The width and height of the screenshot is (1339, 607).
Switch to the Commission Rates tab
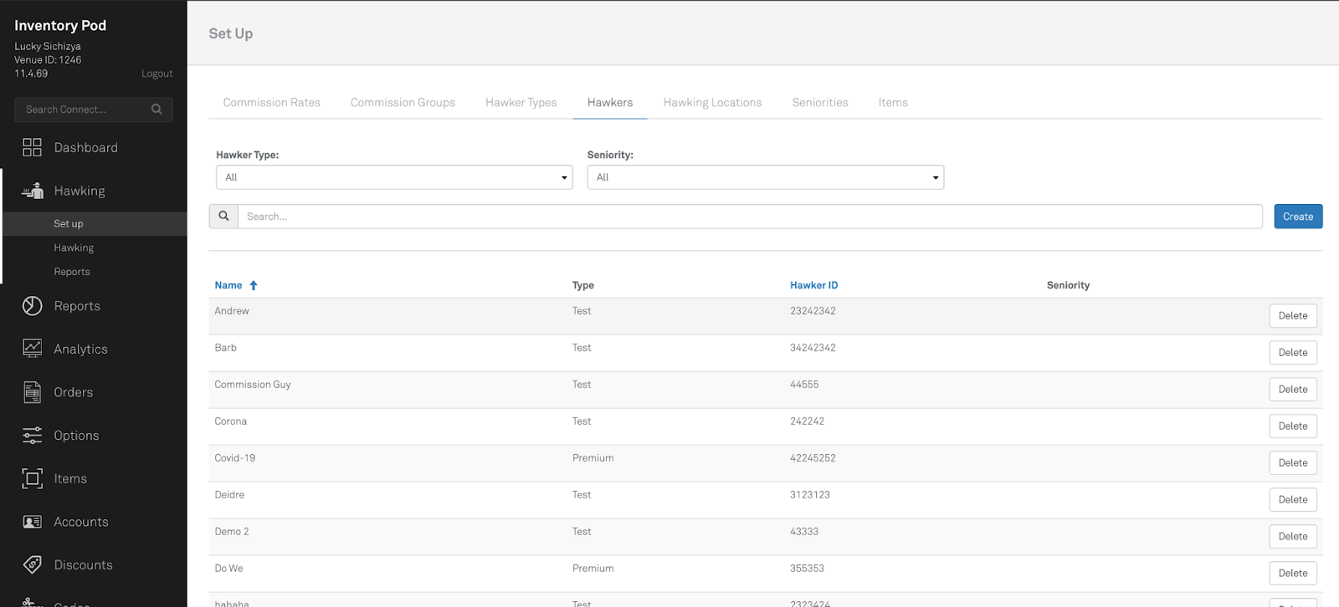[271, 103]
